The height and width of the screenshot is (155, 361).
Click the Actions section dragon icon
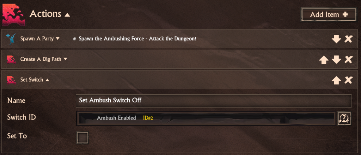(x=13, y=14)
